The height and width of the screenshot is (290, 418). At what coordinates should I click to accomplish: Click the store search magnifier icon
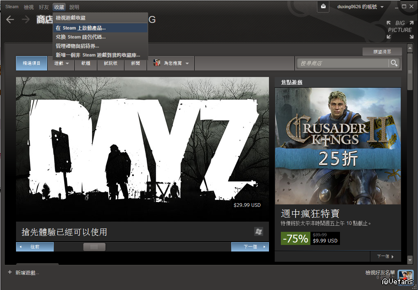394,63
